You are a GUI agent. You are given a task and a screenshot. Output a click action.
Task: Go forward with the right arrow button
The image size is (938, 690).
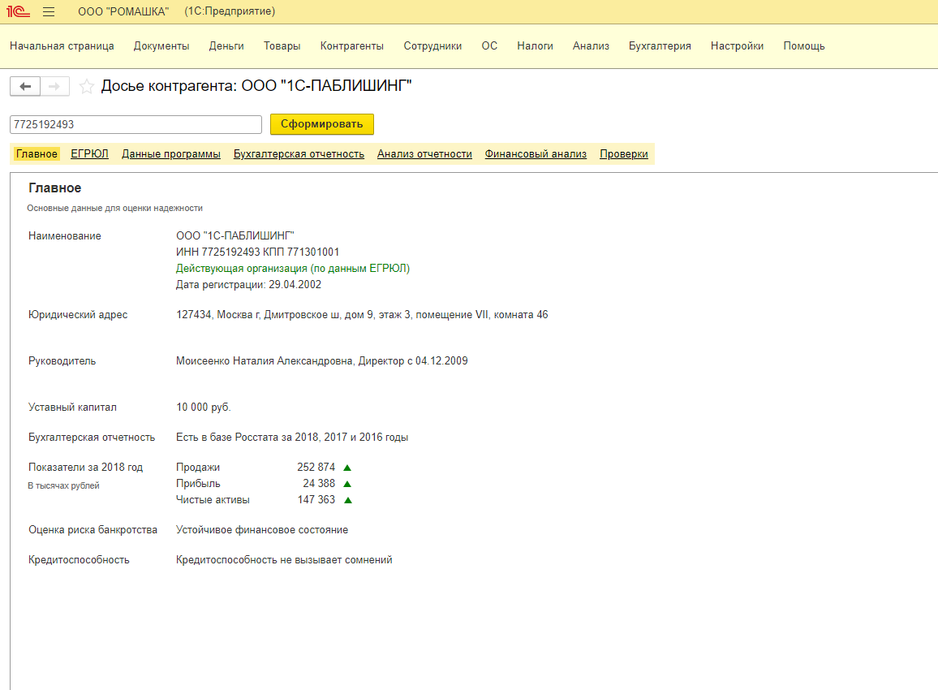(54, 86)
